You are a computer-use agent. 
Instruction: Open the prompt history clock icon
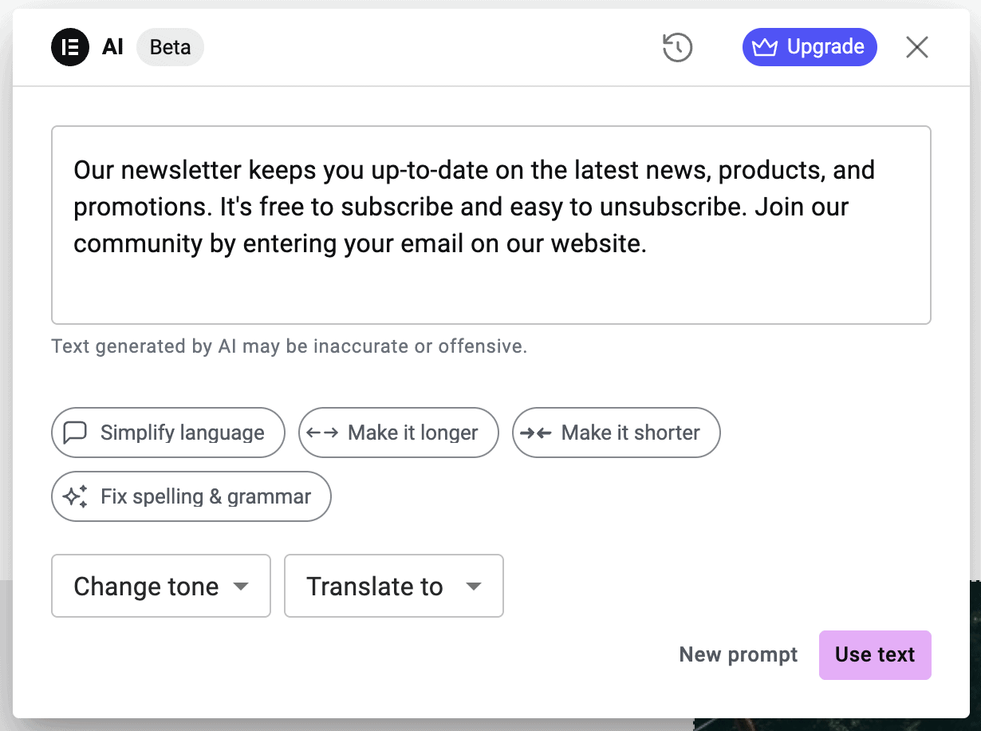tap(677, 47)
